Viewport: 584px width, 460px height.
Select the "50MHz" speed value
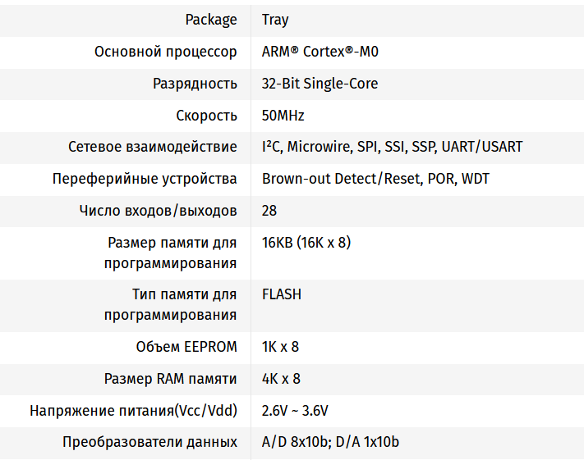click(283, 116)
